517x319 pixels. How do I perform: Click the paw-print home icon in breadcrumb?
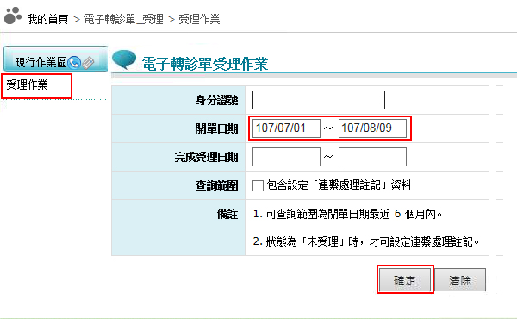[x=13, y=16]
